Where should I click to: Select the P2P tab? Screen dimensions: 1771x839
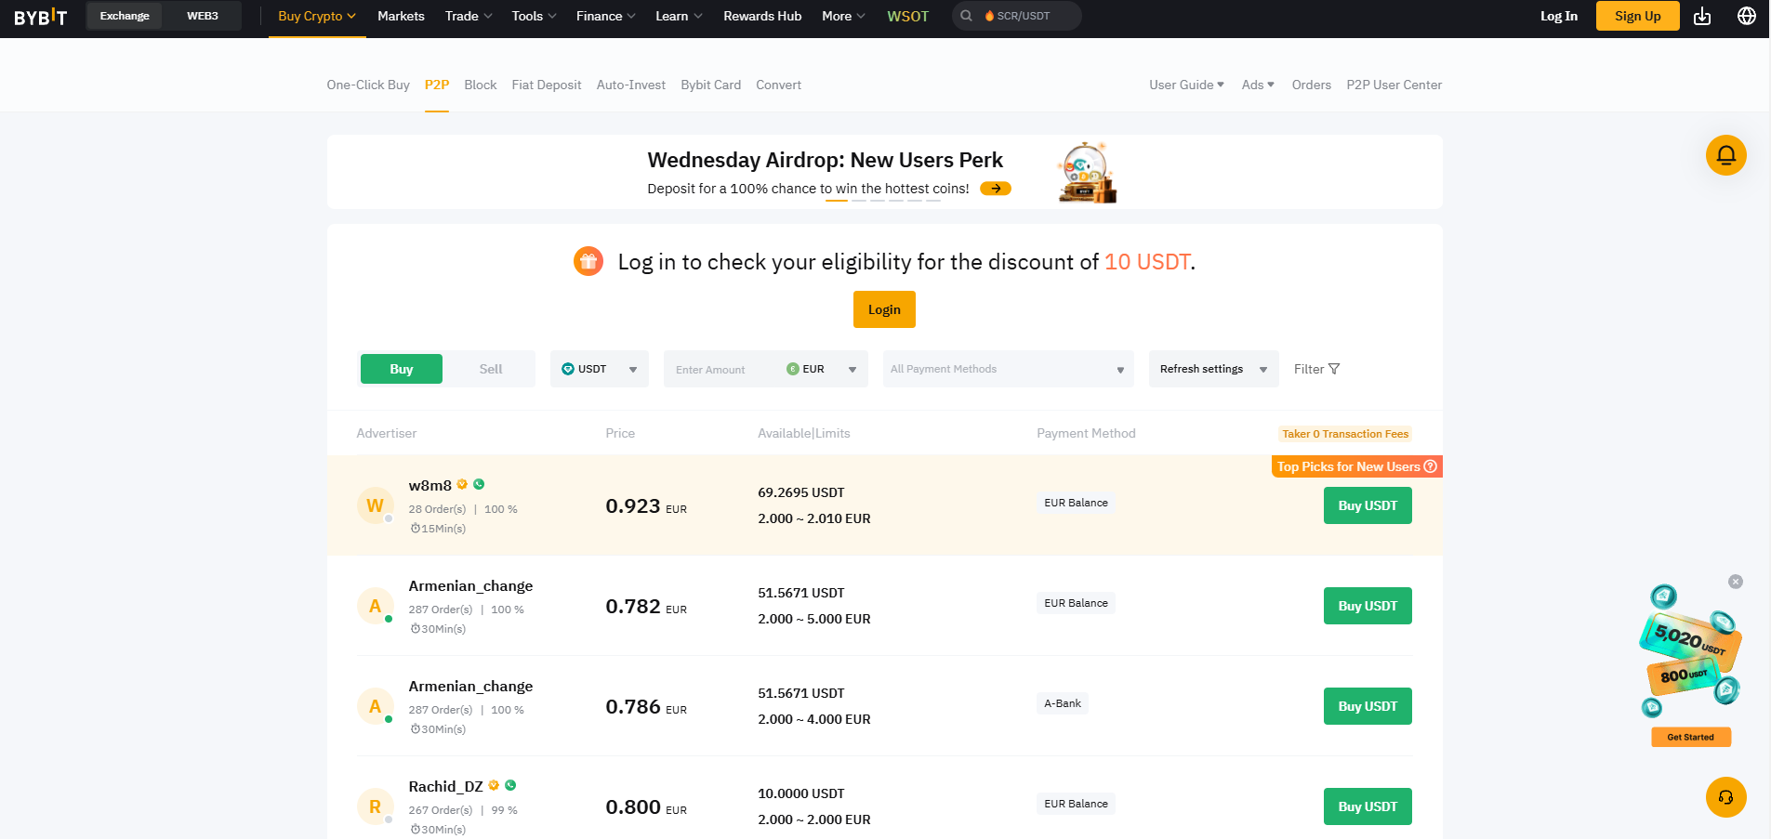pyautogui.click(x=437, y=85)
